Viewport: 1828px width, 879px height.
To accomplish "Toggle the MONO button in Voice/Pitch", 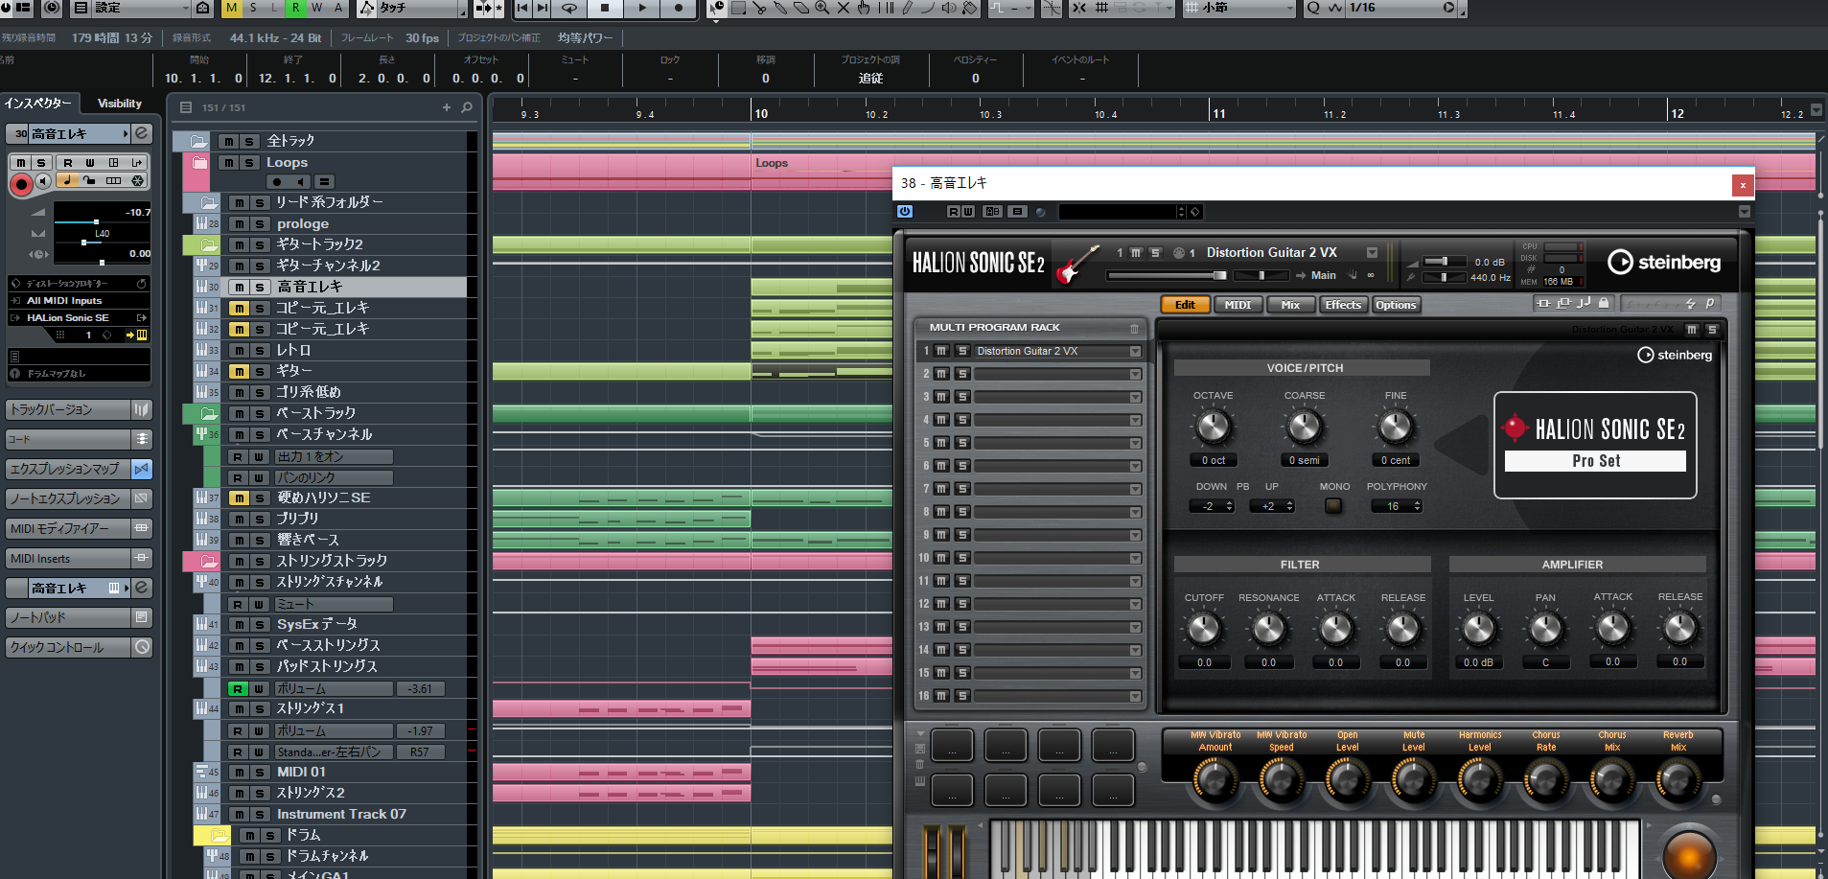I will coord(1333,505).
